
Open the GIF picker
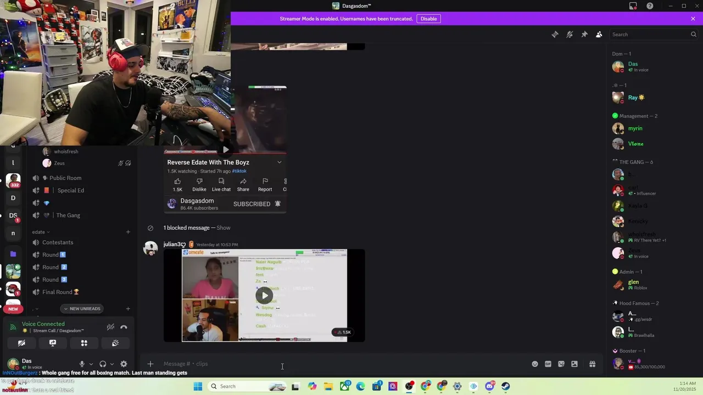[548, 364]
